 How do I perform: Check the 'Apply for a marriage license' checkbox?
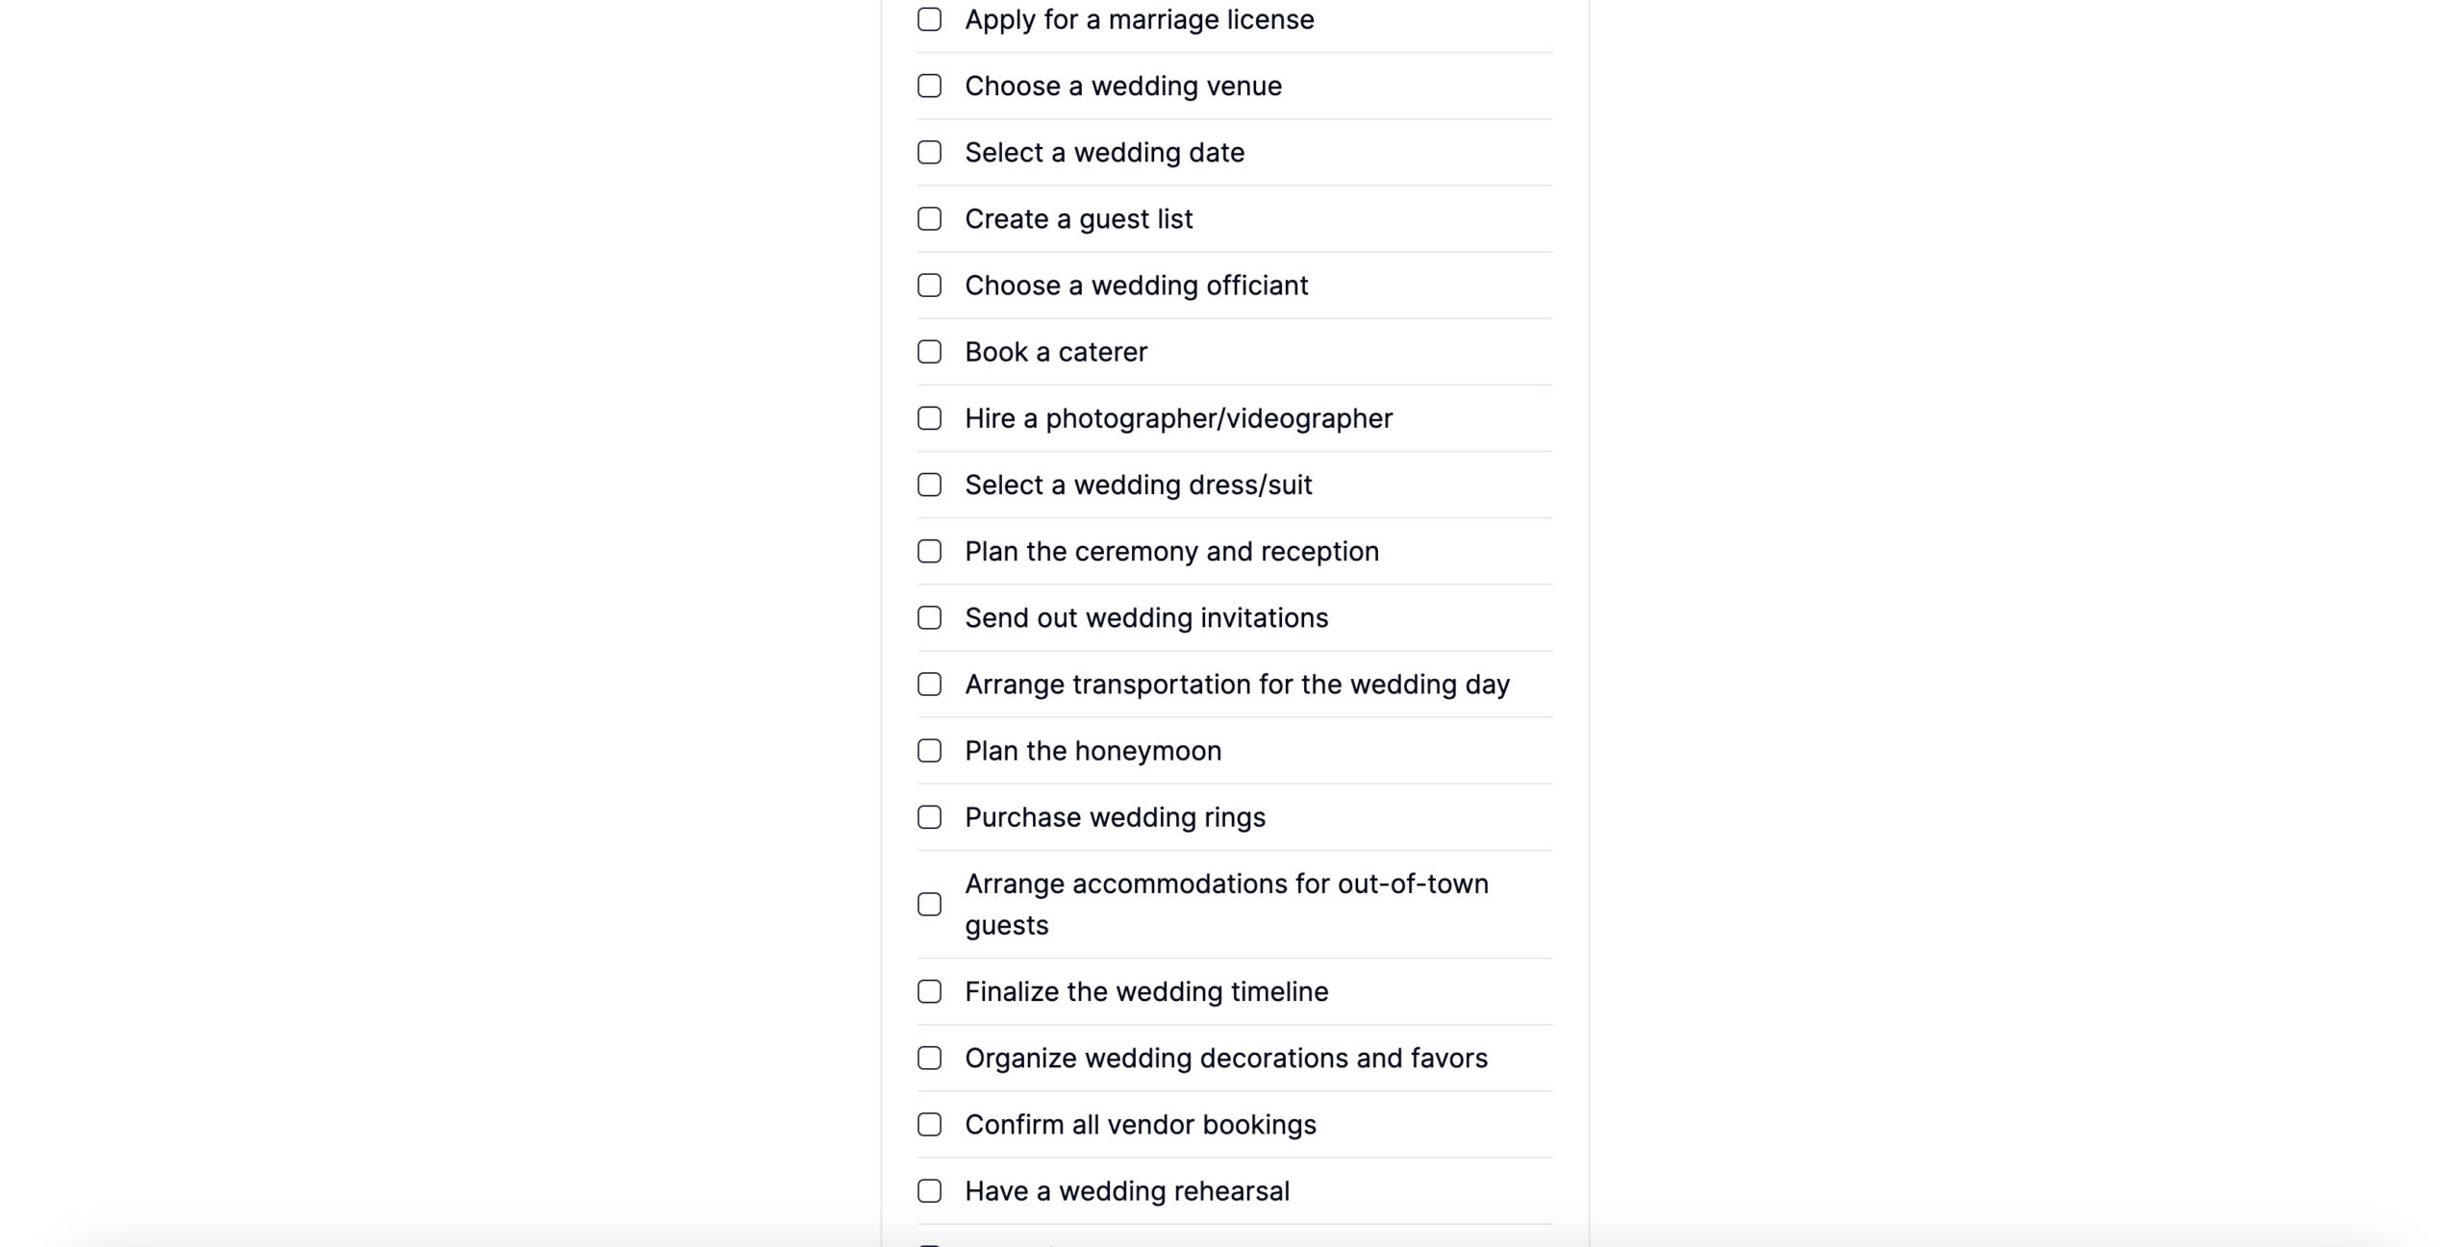(x=929, y=19)
